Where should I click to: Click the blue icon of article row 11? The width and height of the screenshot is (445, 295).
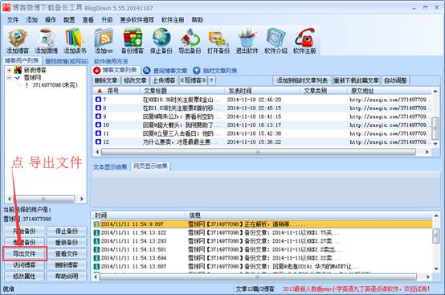point(98,133)
